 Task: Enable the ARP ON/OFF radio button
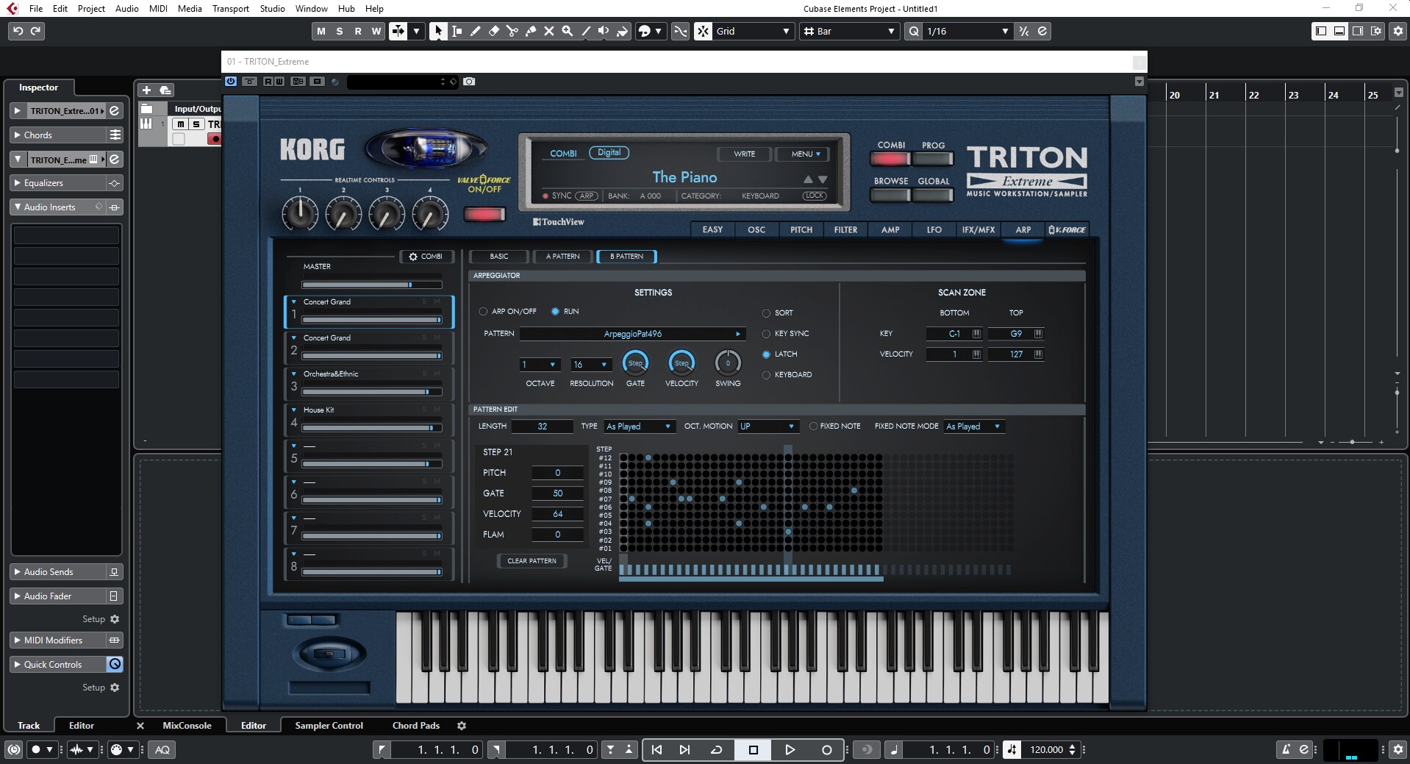[483, 312]
